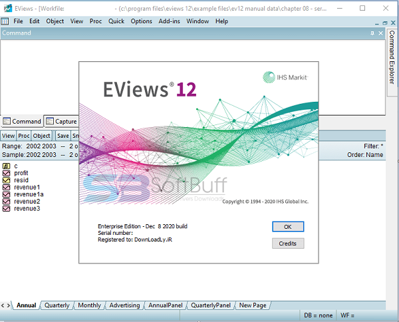
Task: Click the resid series icon
Action: point(6,180)
